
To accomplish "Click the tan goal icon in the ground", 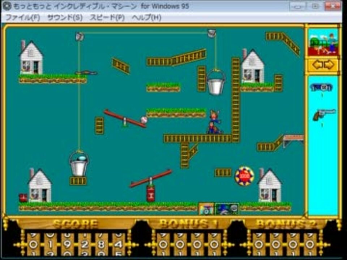I will 206,209.
